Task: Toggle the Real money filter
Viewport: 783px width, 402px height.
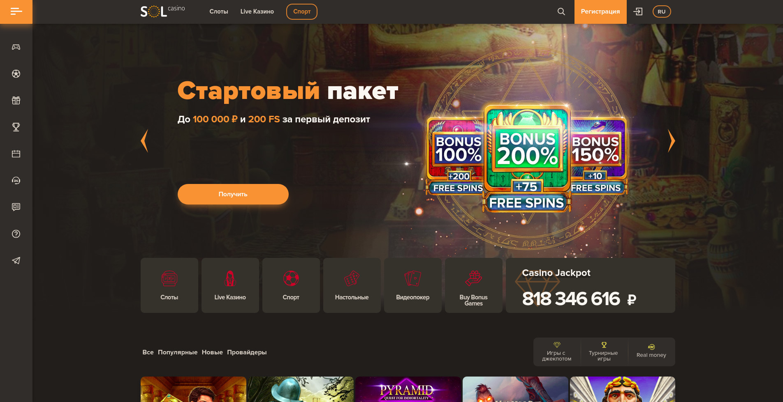Action: (x=651, y=352)
